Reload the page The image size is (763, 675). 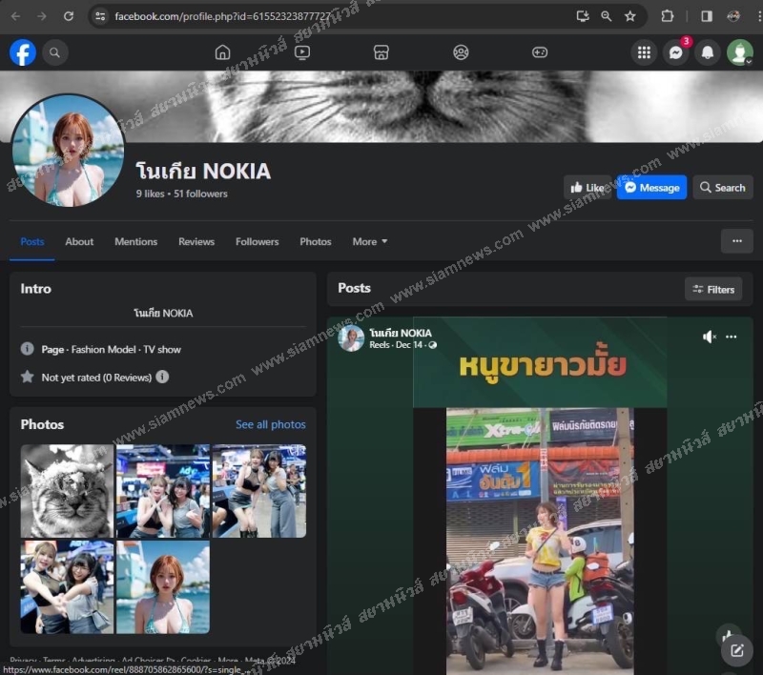tap(69, 16)
